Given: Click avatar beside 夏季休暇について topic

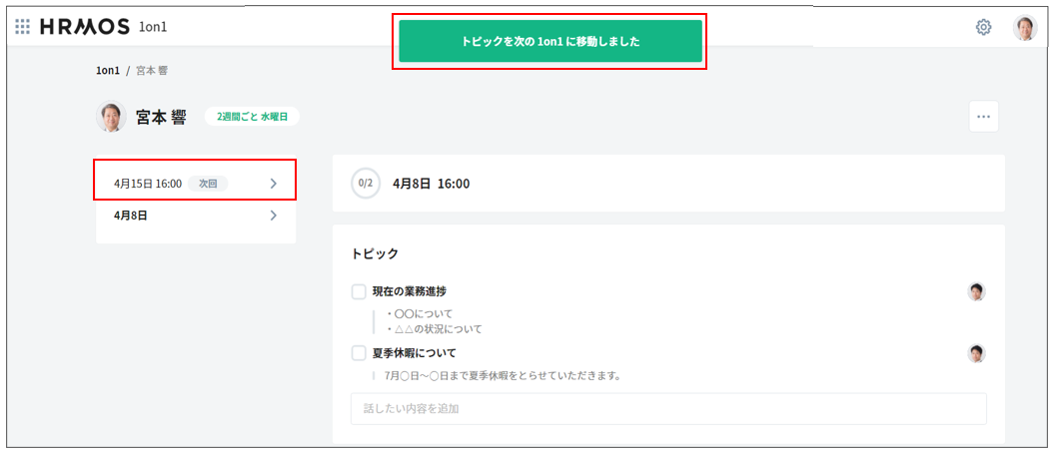Looking at the screenshot, I should 976,353.
